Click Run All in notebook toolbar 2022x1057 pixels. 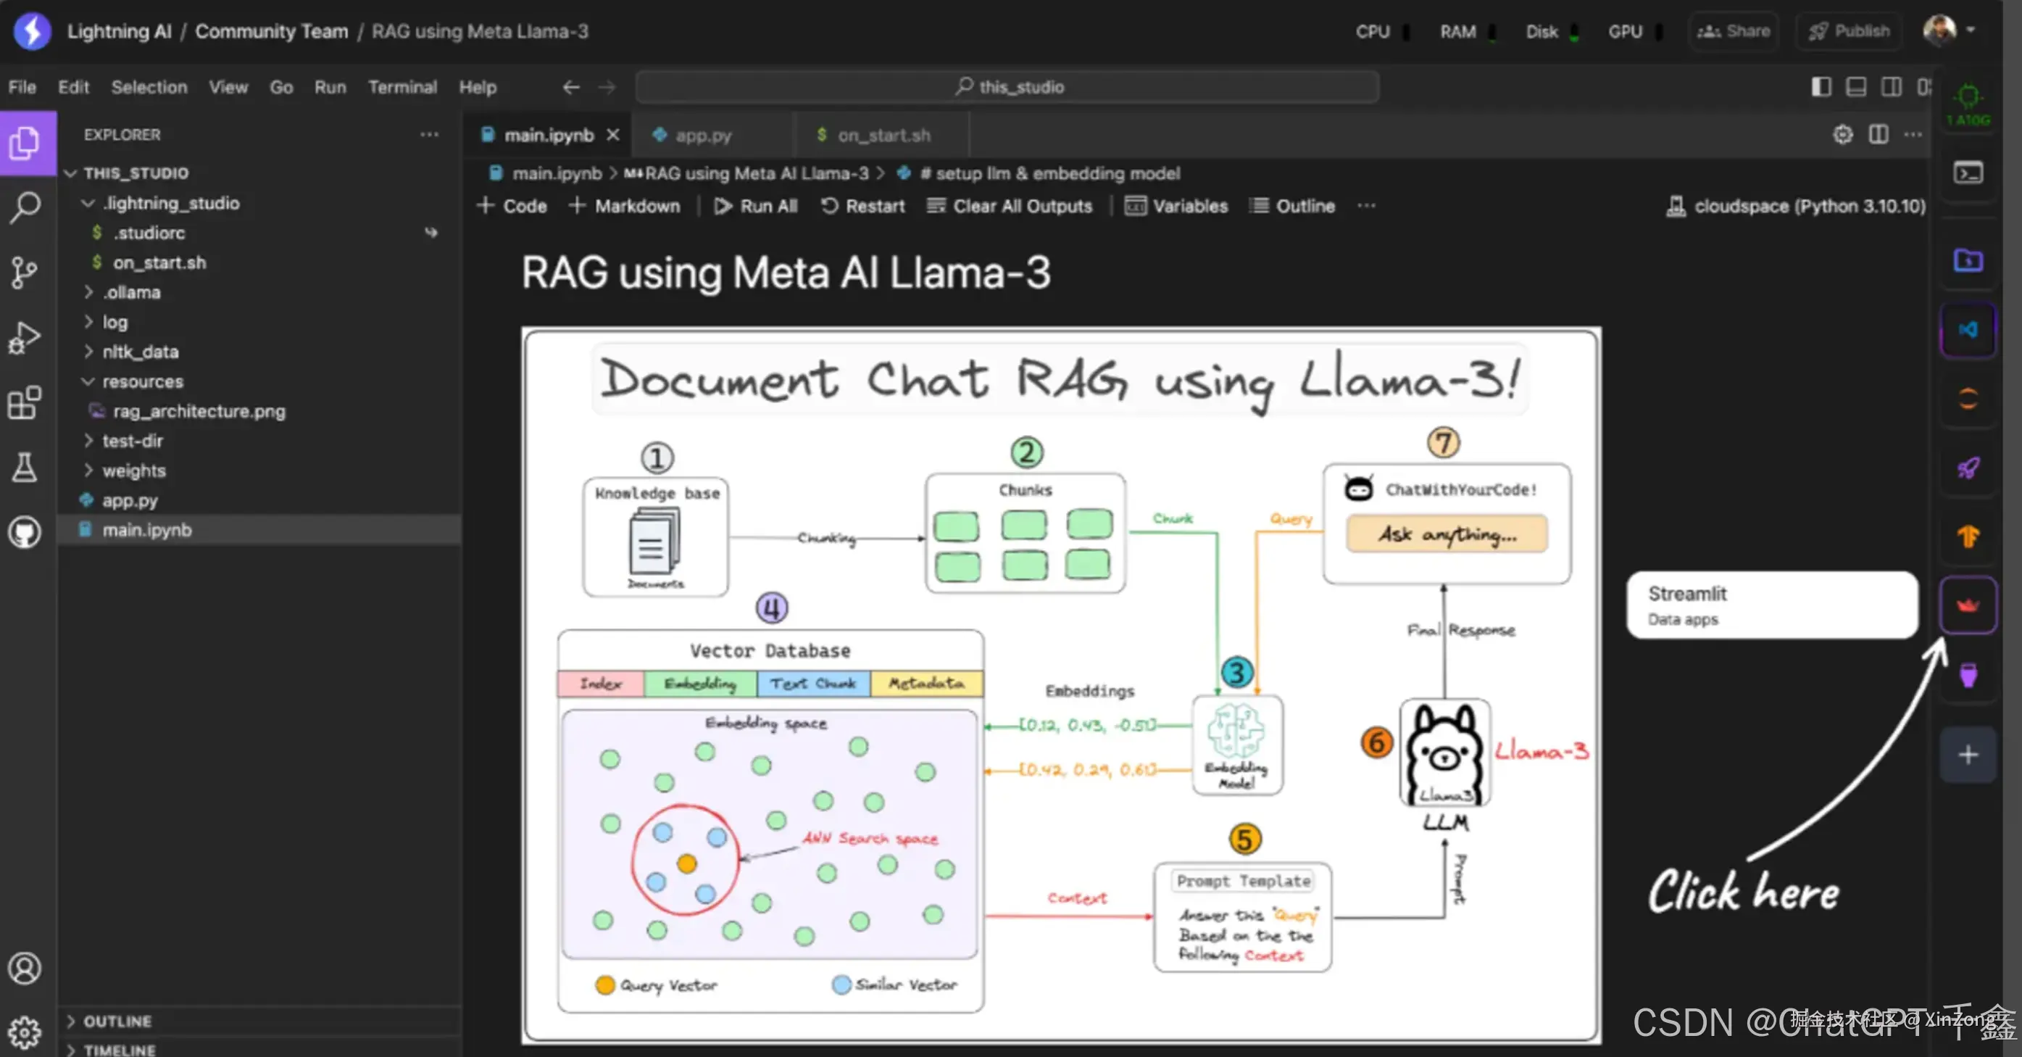coord(756,207)
